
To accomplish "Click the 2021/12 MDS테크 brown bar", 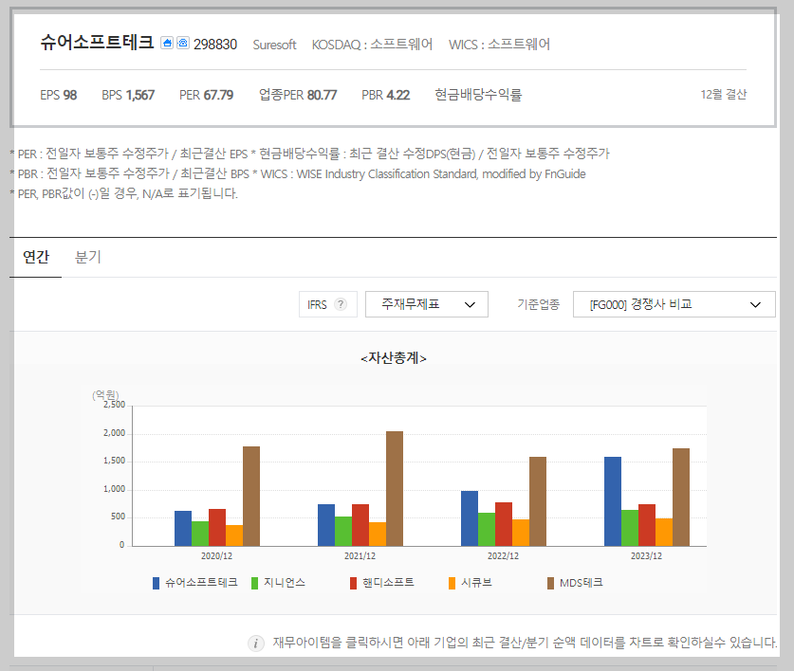I will point(395,489).
